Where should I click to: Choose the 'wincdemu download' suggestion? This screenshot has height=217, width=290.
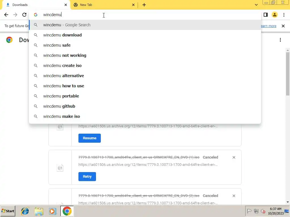[x=145, y=35]
